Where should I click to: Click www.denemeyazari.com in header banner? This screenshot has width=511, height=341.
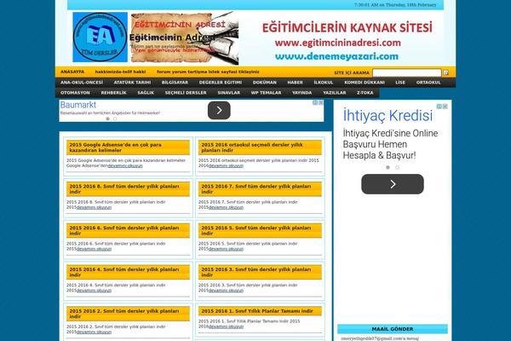[336, 56]
